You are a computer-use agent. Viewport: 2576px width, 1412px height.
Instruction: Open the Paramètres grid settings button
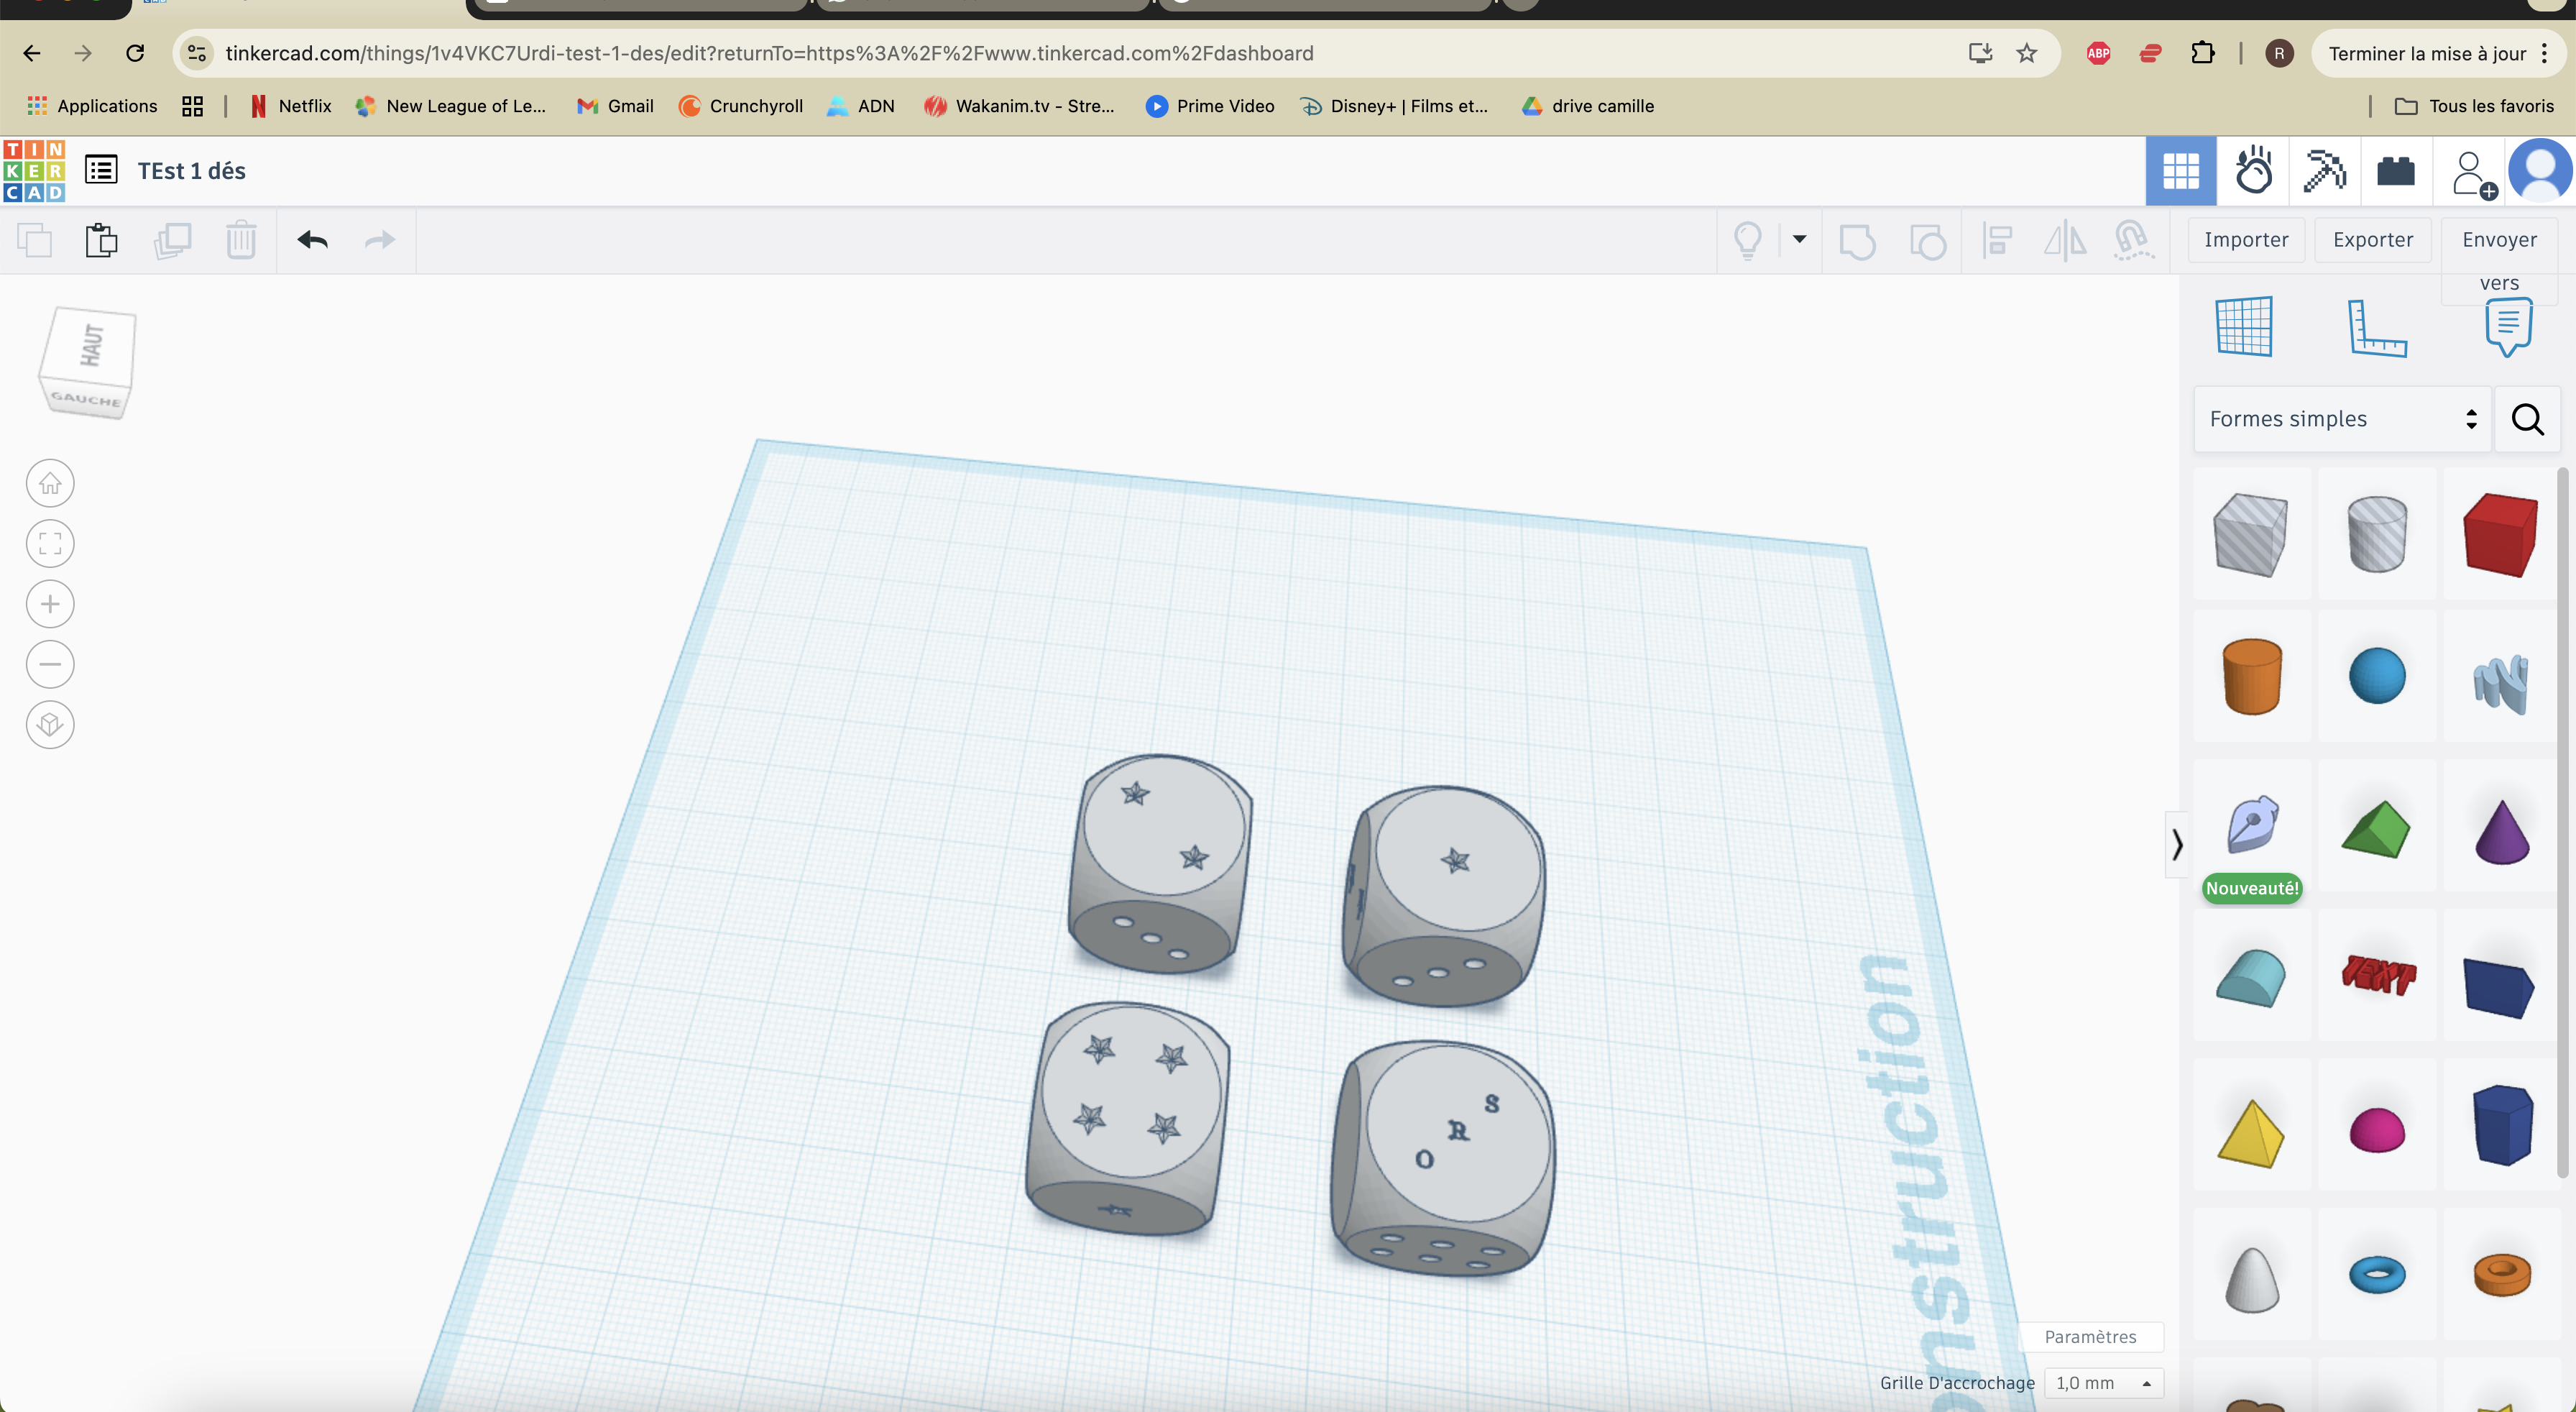coord(2090,1337)
